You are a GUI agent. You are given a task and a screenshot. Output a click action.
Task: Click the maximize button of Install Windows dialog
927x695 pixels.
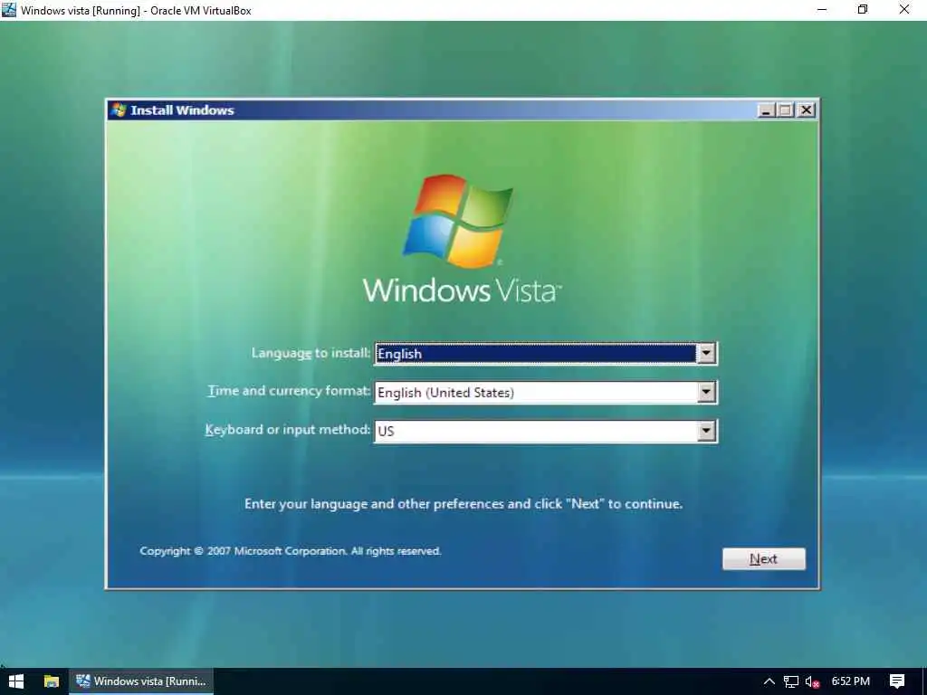pyautogui.click(x=786, y=110)
